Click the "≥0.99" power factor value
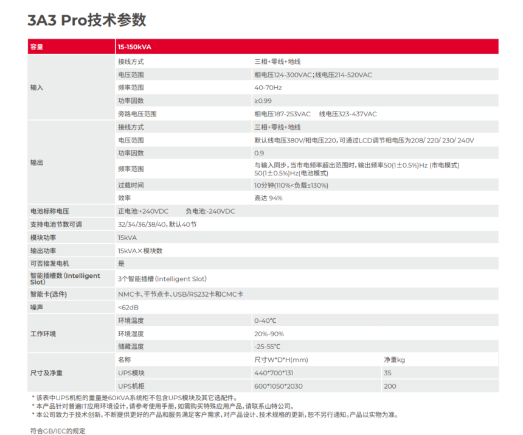The image size is (523, 435). tap(263, 101)
